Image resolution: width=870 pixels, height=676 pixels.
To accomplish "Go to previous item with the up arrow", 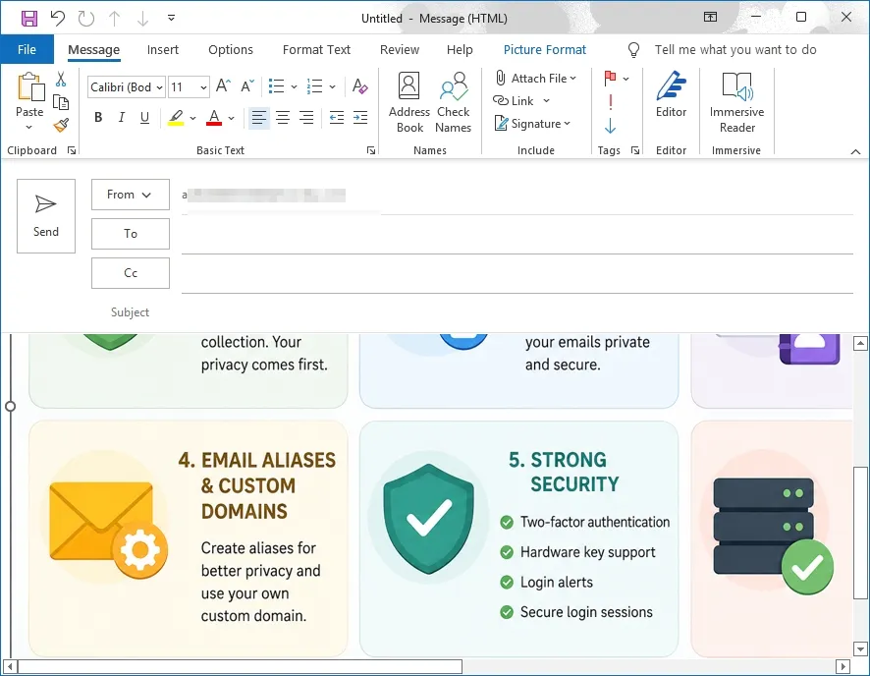I will tap(114, 19).
